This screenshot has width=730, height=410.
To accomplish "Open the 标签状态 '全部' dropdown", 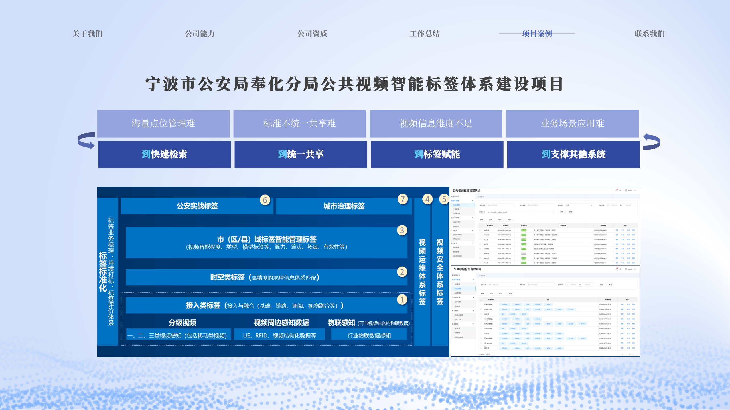I will (579, 205).
